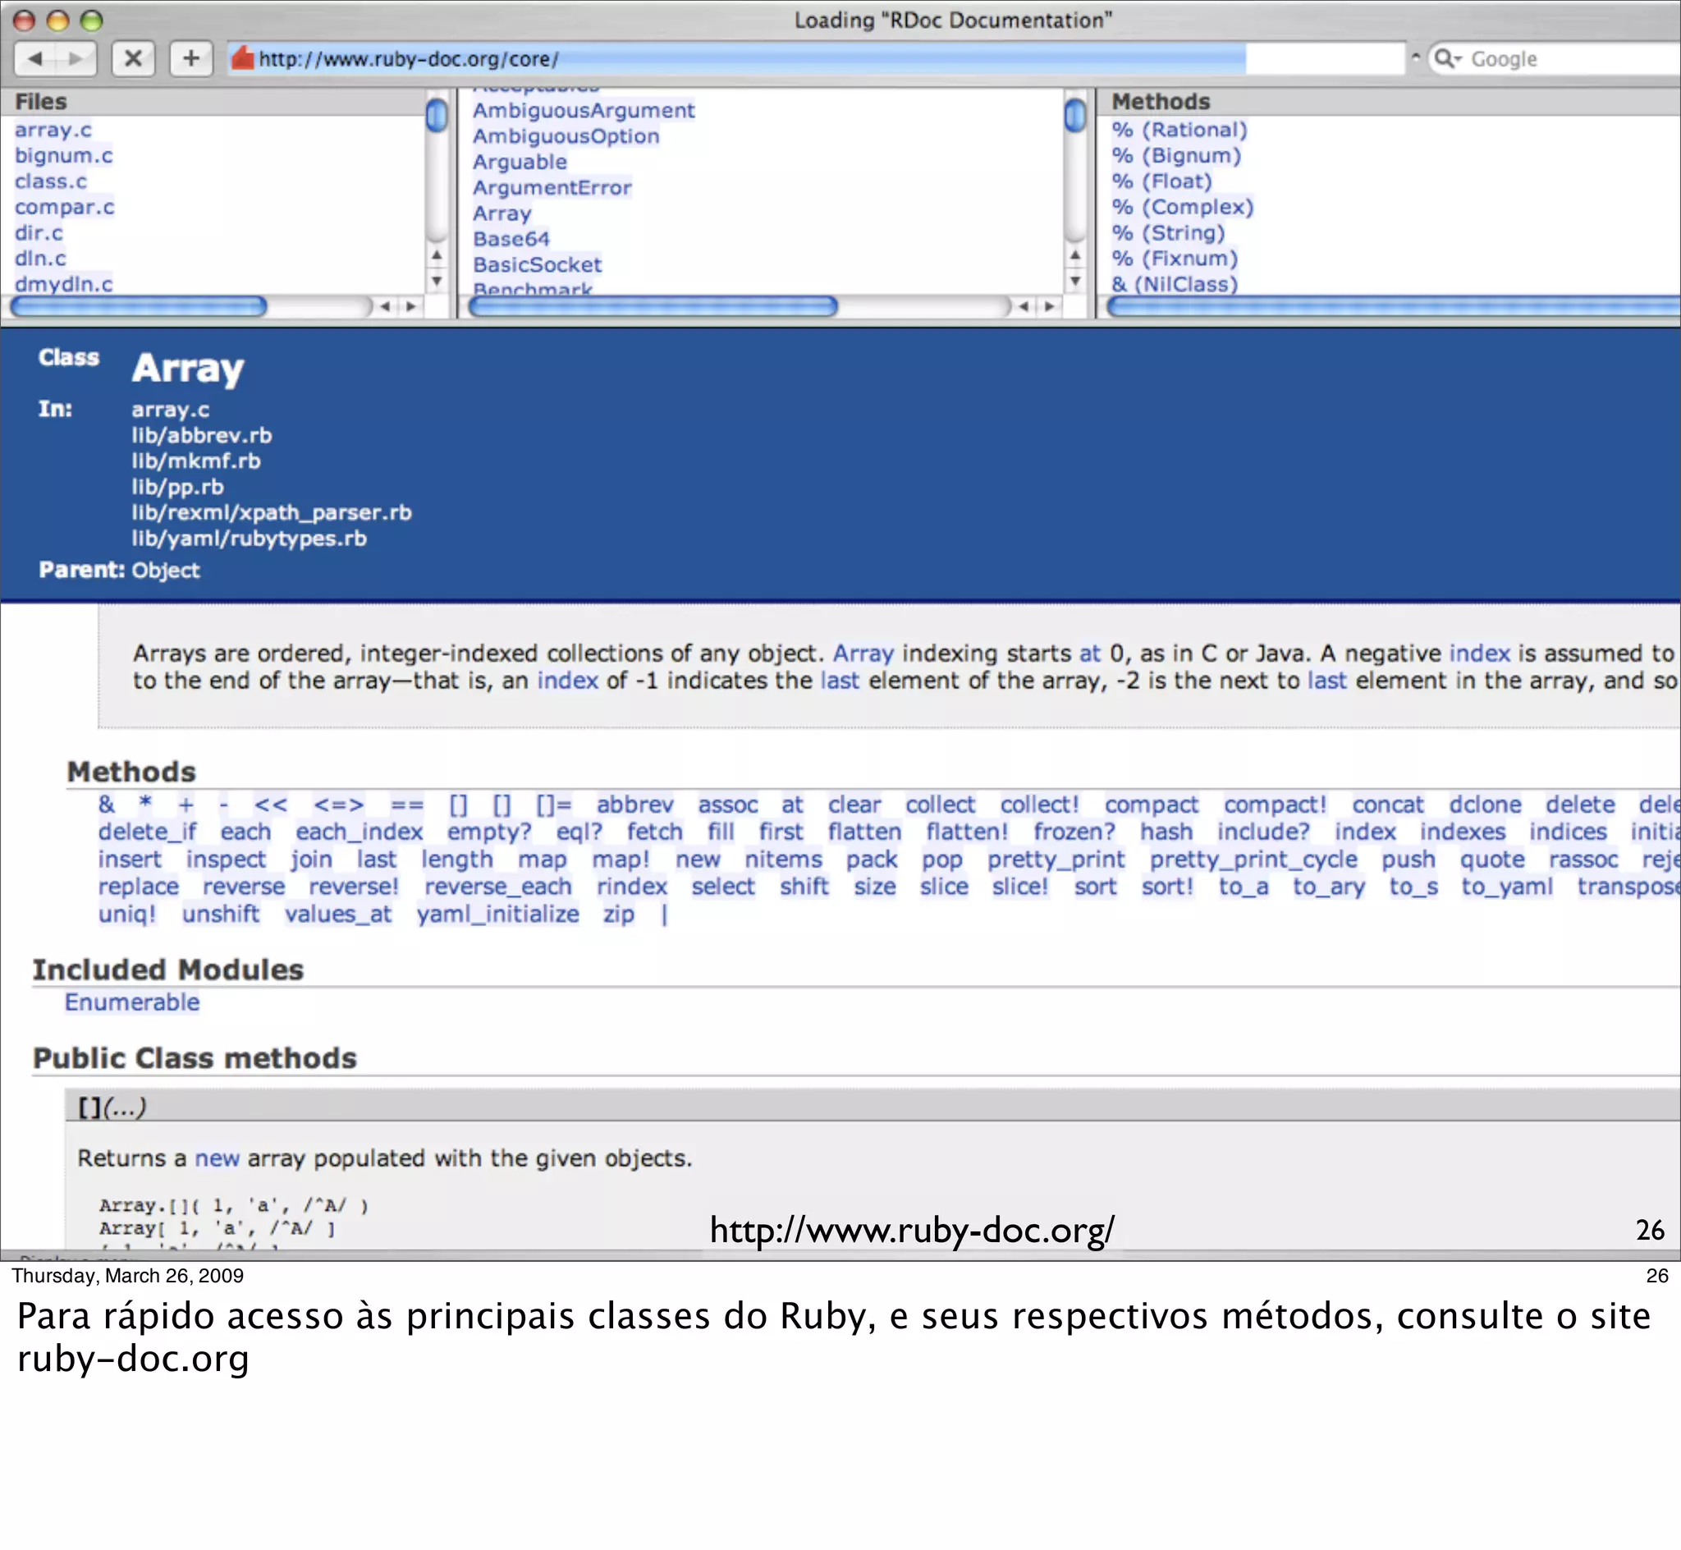1681x1550 pixels.
Task: Open class.c in Files list
Action: (x=50, y=181)
